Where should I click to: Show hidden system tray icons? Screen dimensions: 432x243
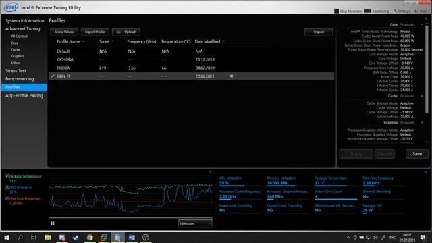tap(348, 237)
